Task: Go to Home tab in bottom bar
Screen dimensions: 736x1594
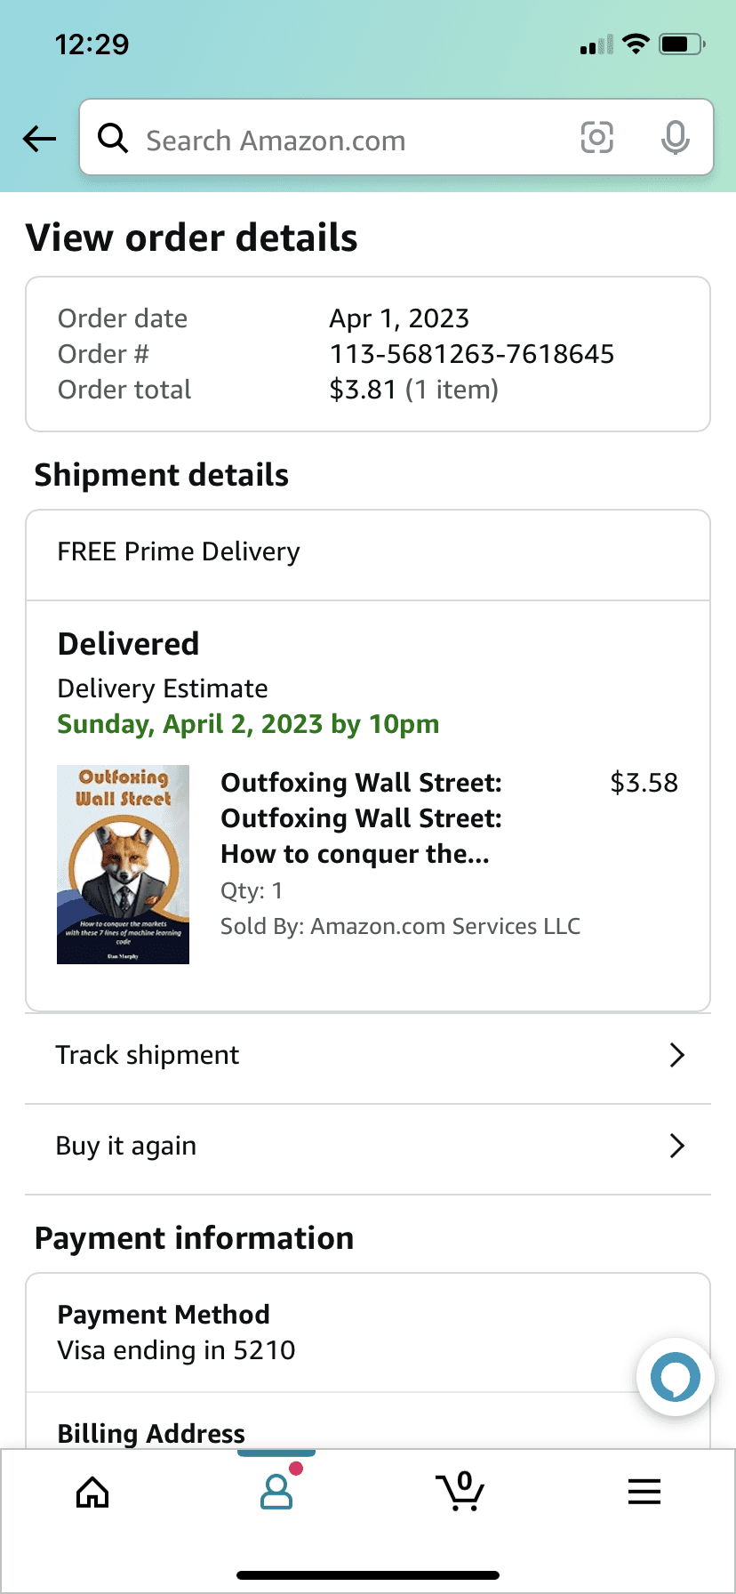Action: pos(92,1492)
